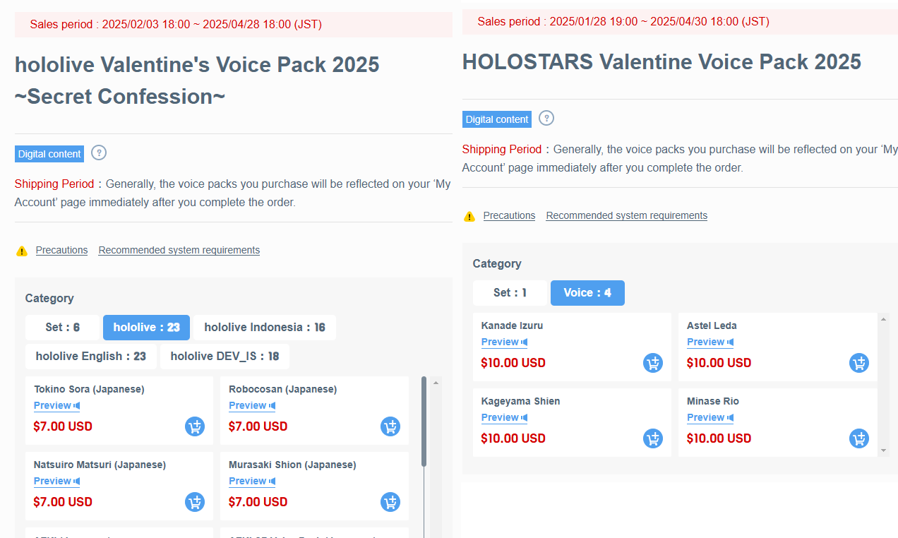Select hololive Set : 6 tab

point(62,328)
